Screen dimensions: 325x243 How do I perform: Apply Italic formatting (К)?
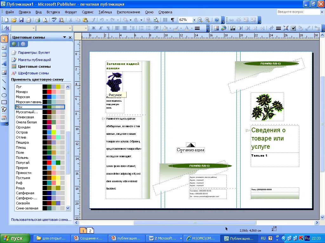(x=101, y=28)
